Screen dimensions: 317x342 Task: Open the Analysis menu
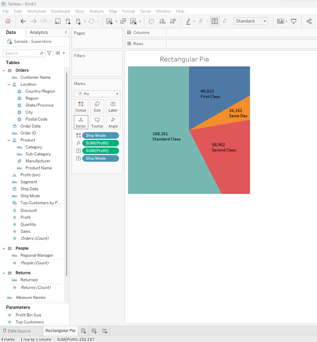click(96, 11)
